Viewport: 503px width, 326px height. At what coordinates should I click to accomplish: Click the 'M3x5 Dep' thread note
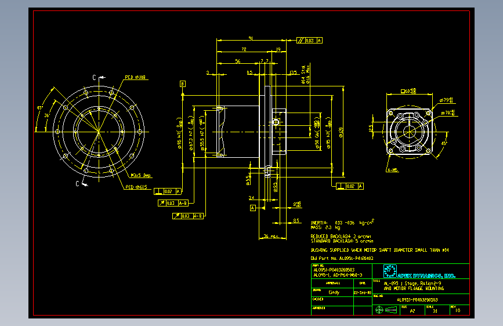140,176
